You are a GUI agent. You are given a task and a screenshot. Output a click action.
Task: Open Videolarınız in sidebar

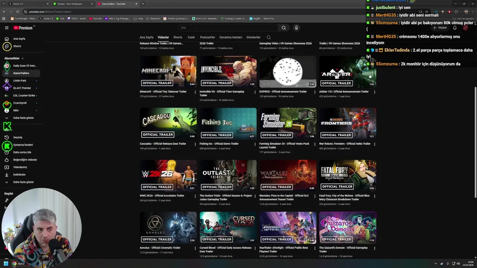pyautogui.click(x=21, y=167)
